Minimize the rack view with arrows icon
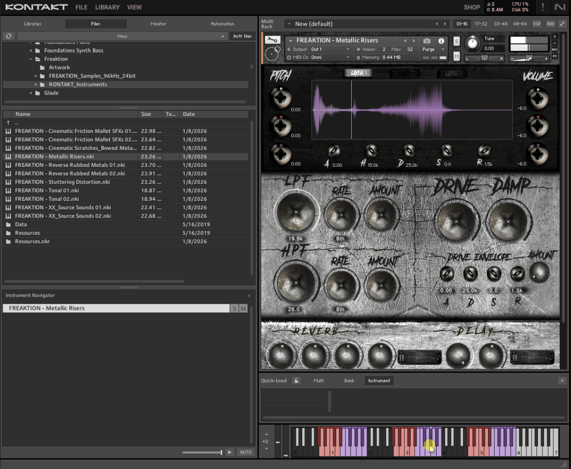Screen dimensions: 571x469 pyautogui.click(x=563, y=23)
